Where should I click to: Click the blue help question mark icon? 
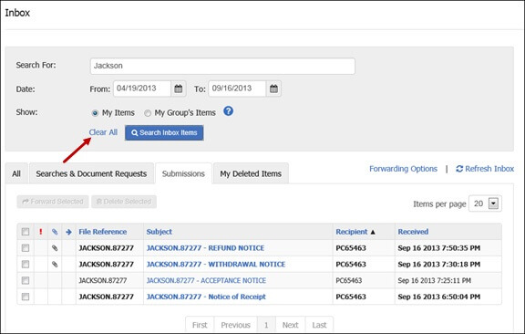tap(229, 111)
